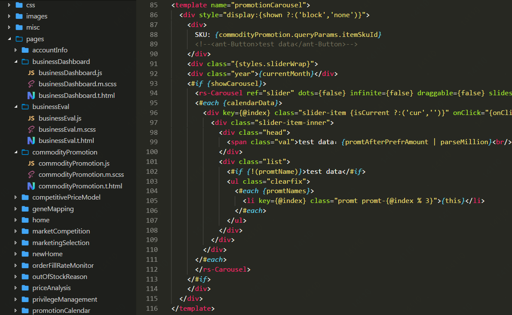The width and height of the screenshot is (512, 315).
Task: Click the Sass icon of businessEval.m.scss
Action: coord(31,130)
